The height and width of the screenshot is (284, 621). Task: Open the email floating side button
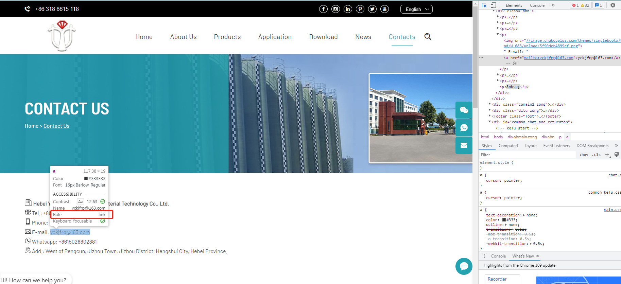coord(464,145)
